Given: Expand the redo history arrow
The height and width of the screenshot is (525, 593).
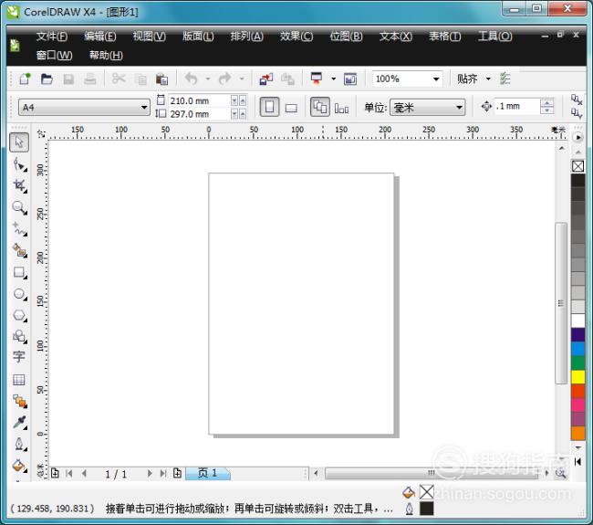Looking at the screenshot, I should (242, 79).
